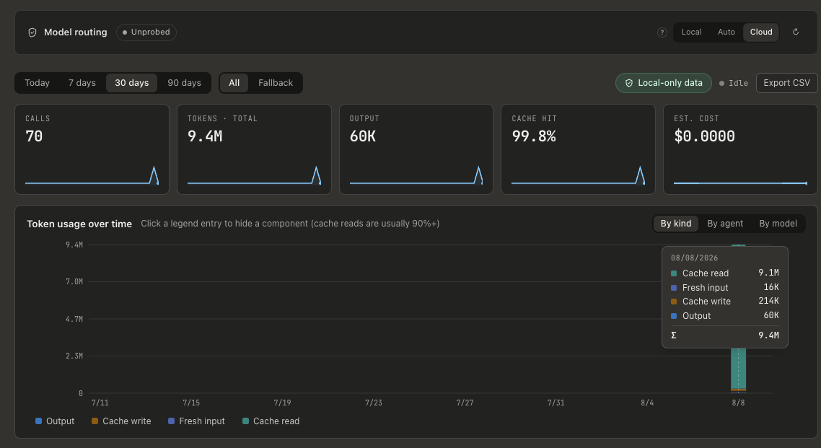Viewport: 821px width, 448px height.
Task: Export usage data as CSV
Action: click(x=786, y=83)
